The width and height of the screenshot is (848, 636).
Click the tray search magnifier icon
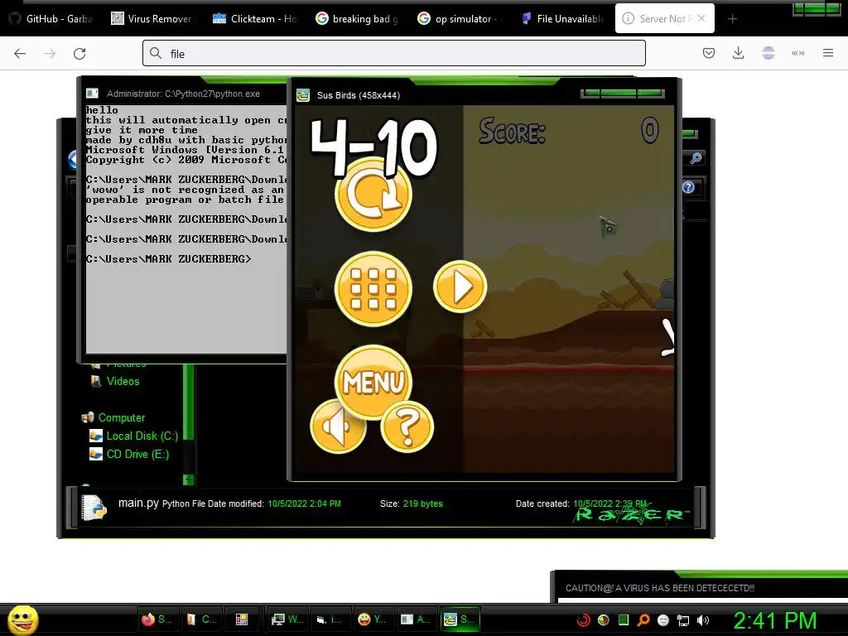click(x=643, y=620)
